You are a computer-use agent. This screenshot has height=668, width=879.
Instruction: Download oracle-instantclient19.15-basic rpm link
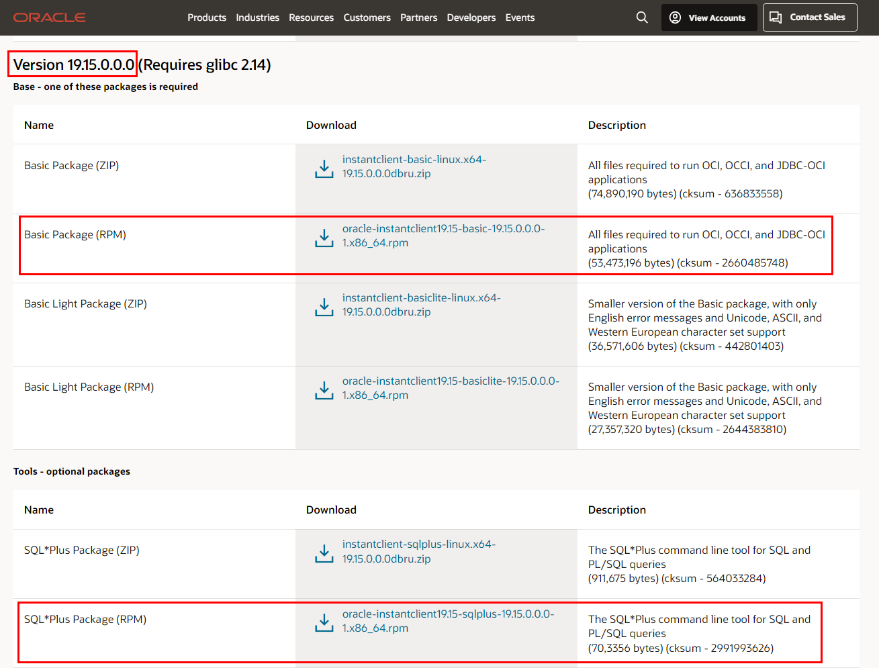pos(443,236)
